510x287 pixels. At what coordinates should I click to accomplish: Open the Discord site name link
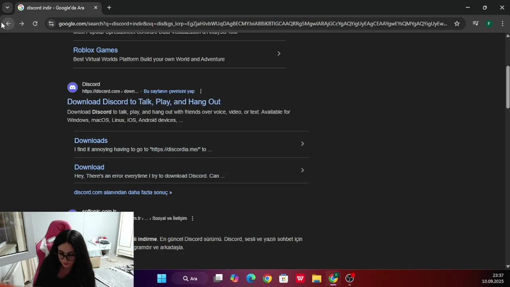(91, 84)
